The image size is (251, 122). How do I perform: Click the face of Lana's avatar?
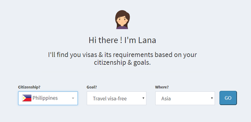122,21
